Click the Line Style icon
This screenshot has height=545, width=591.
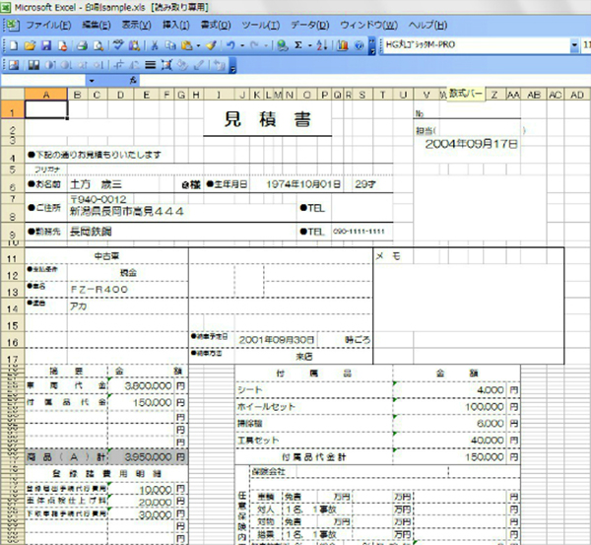click(151, 65)
